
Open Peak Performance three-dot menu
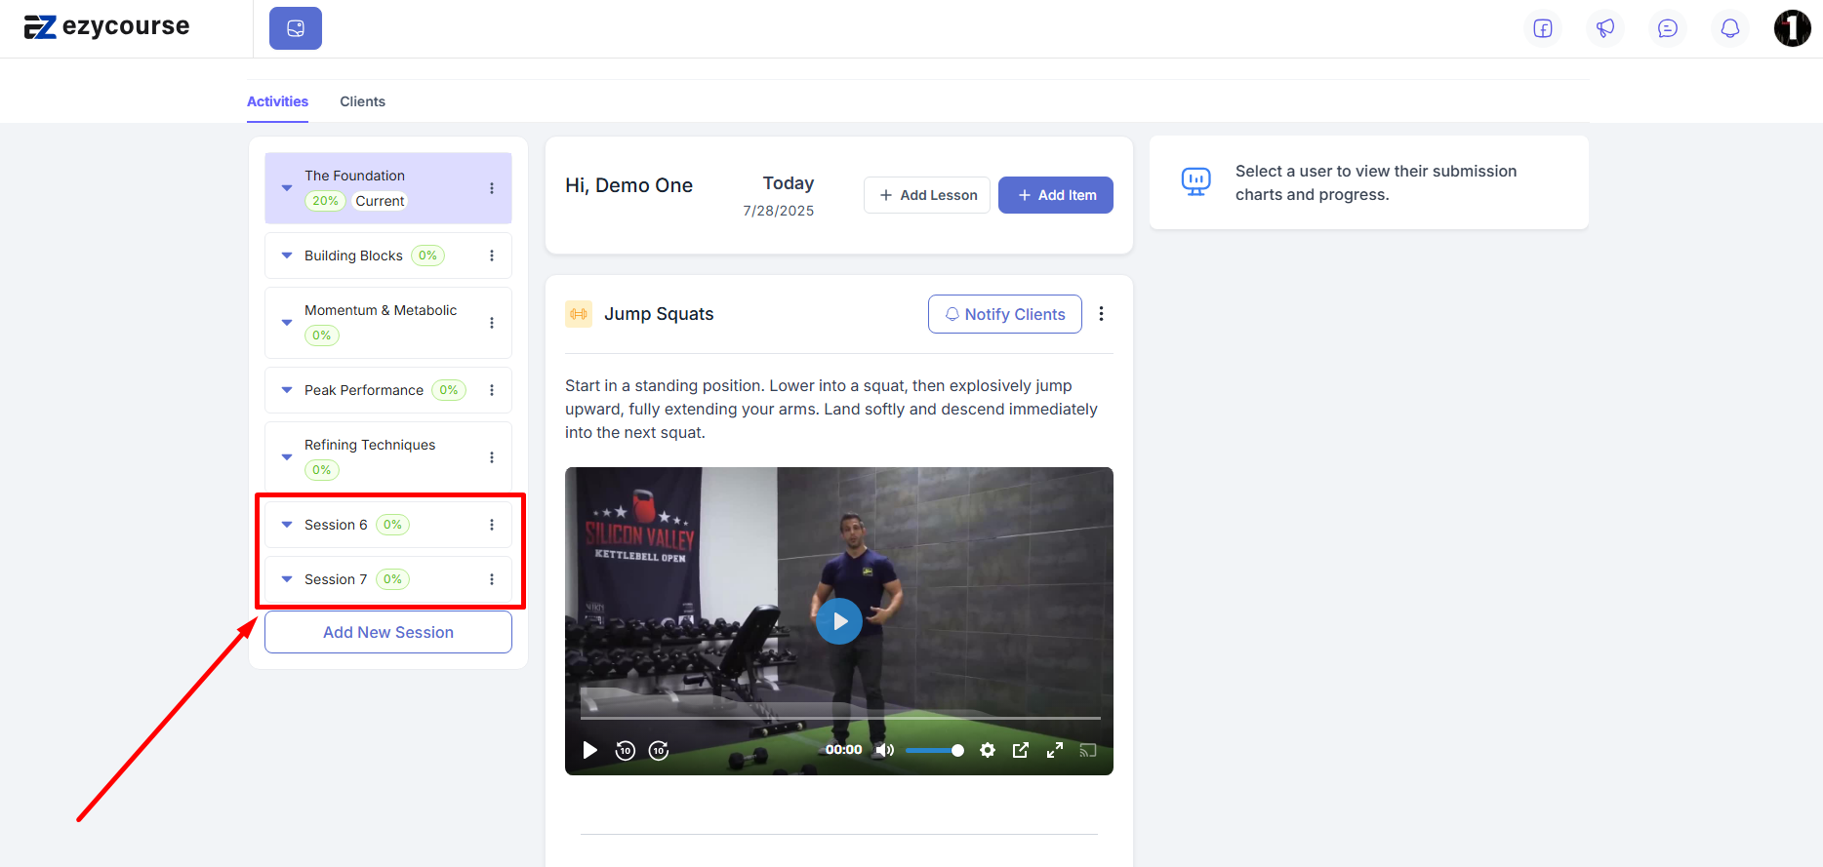tap(492, 390)
